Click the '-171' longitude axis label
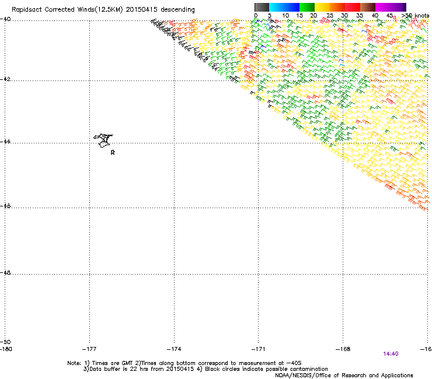 (258, 349)
